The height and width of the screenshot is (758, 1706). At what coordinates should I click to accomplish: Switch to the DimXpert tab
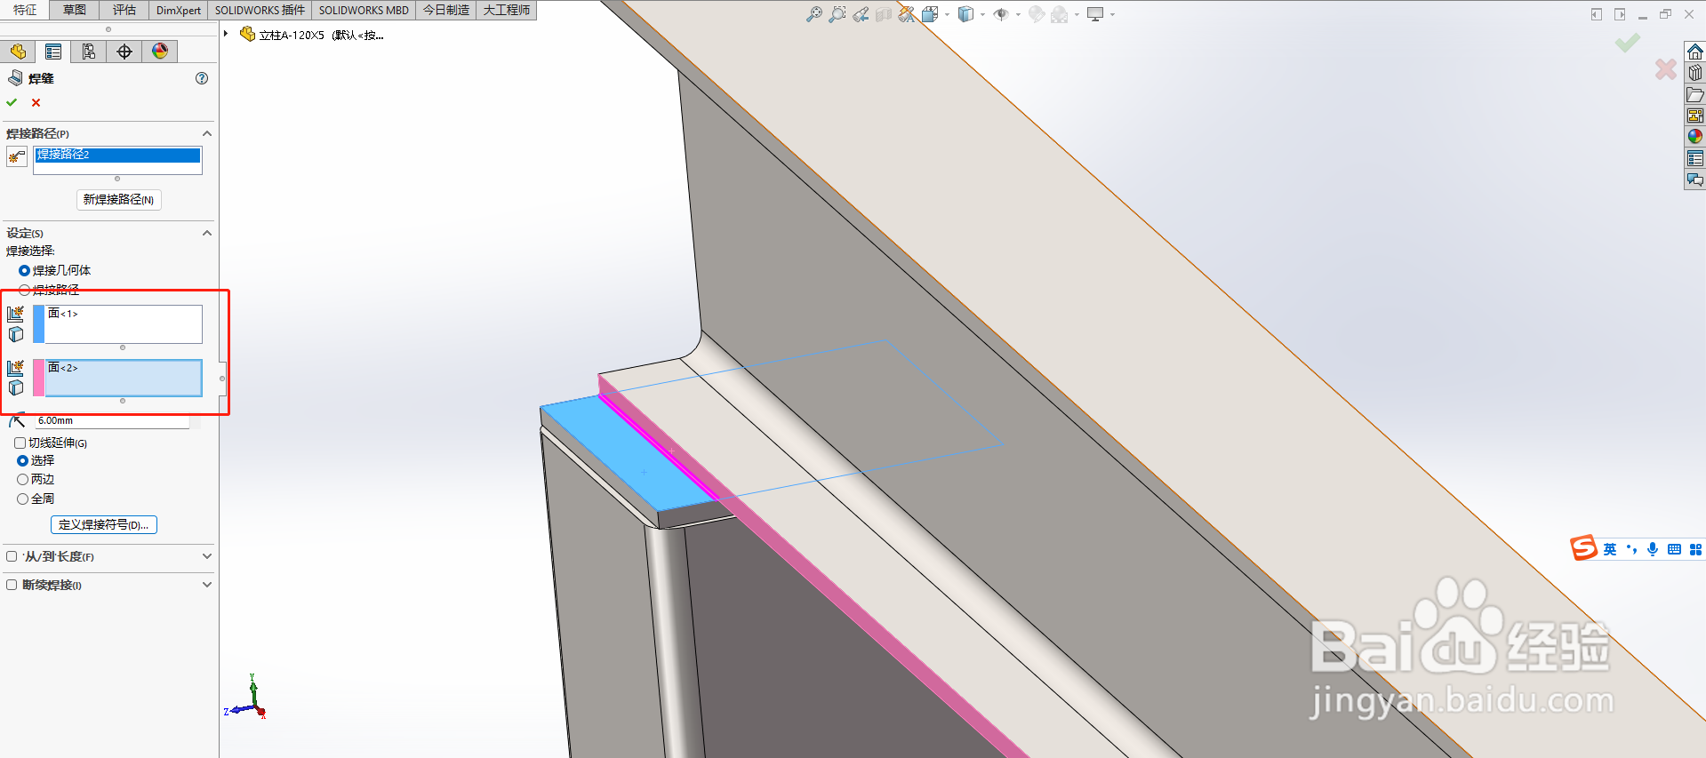[x=179, y=10]
